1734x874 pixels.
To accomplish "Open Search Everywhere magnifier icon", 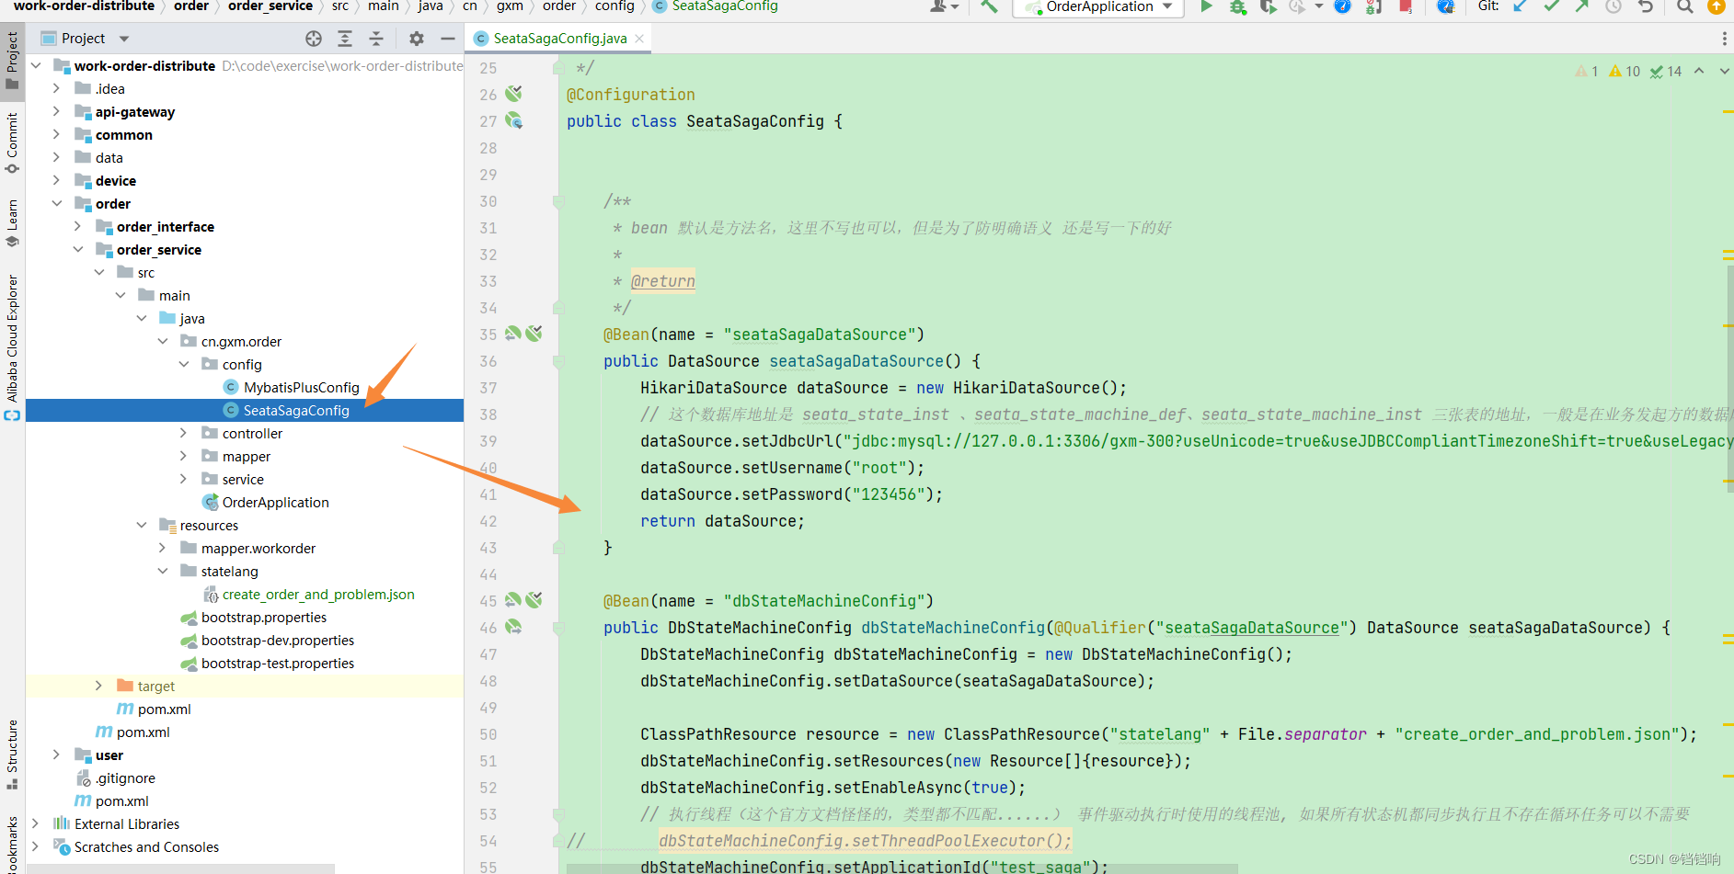I will coord(1684,6).
